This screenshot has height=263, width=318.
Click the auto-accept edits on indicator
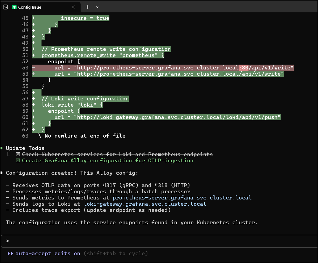point(48,253)
